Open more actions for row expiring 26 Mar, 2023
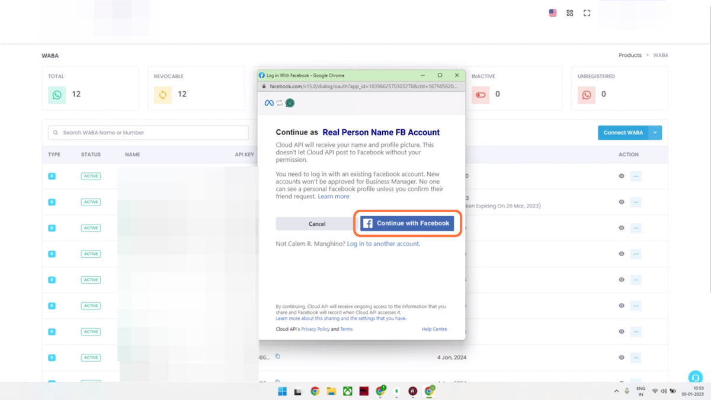The image size is (711, 400). (636, 202)
